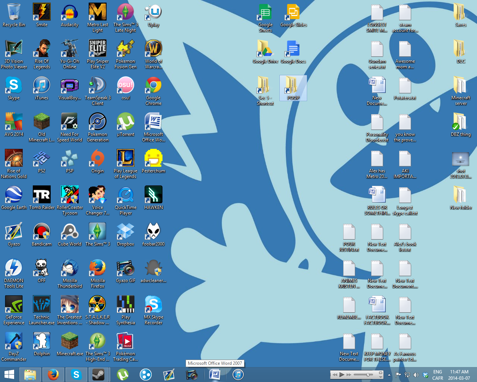Open File Explorer from taskbar
This screenshot has height=382, width=477.
click(30, 375)
